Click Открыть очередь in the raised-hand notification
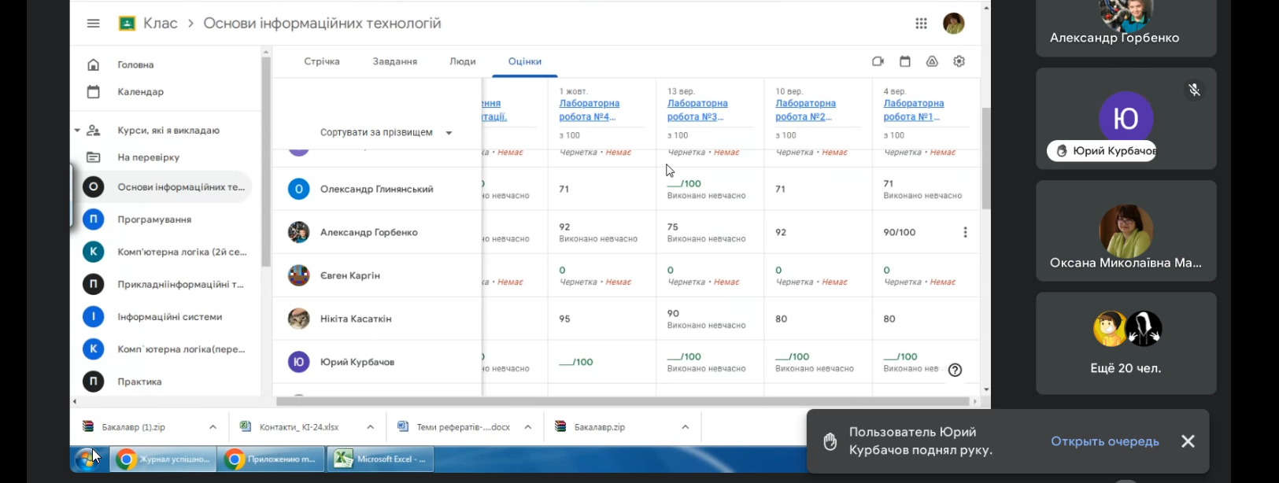Viewport: 1279px width, 483px height. pyautogui.click(x=1104, y=441)
